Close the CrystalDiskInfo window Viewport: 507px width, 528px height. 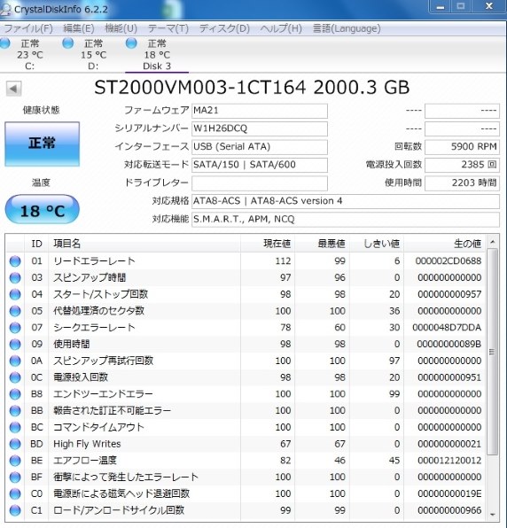488,7
